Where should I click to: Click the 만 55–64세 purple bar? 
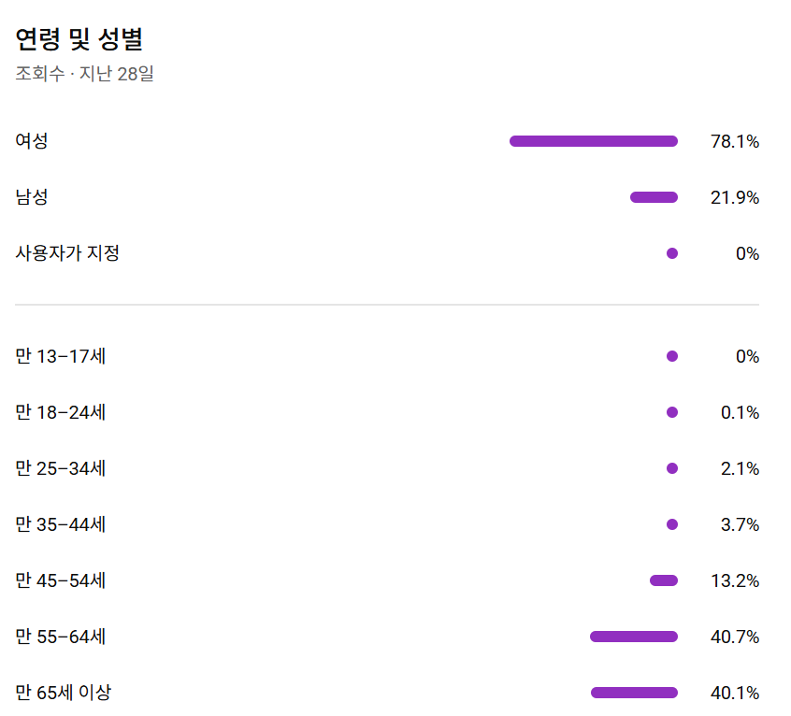(x=633, y=637)
